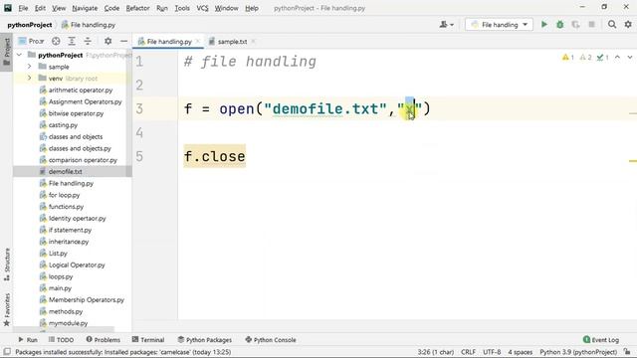Open Python Console tool window
The width and height of the screenshot is (637, 358).
click(x=271, y=340)
